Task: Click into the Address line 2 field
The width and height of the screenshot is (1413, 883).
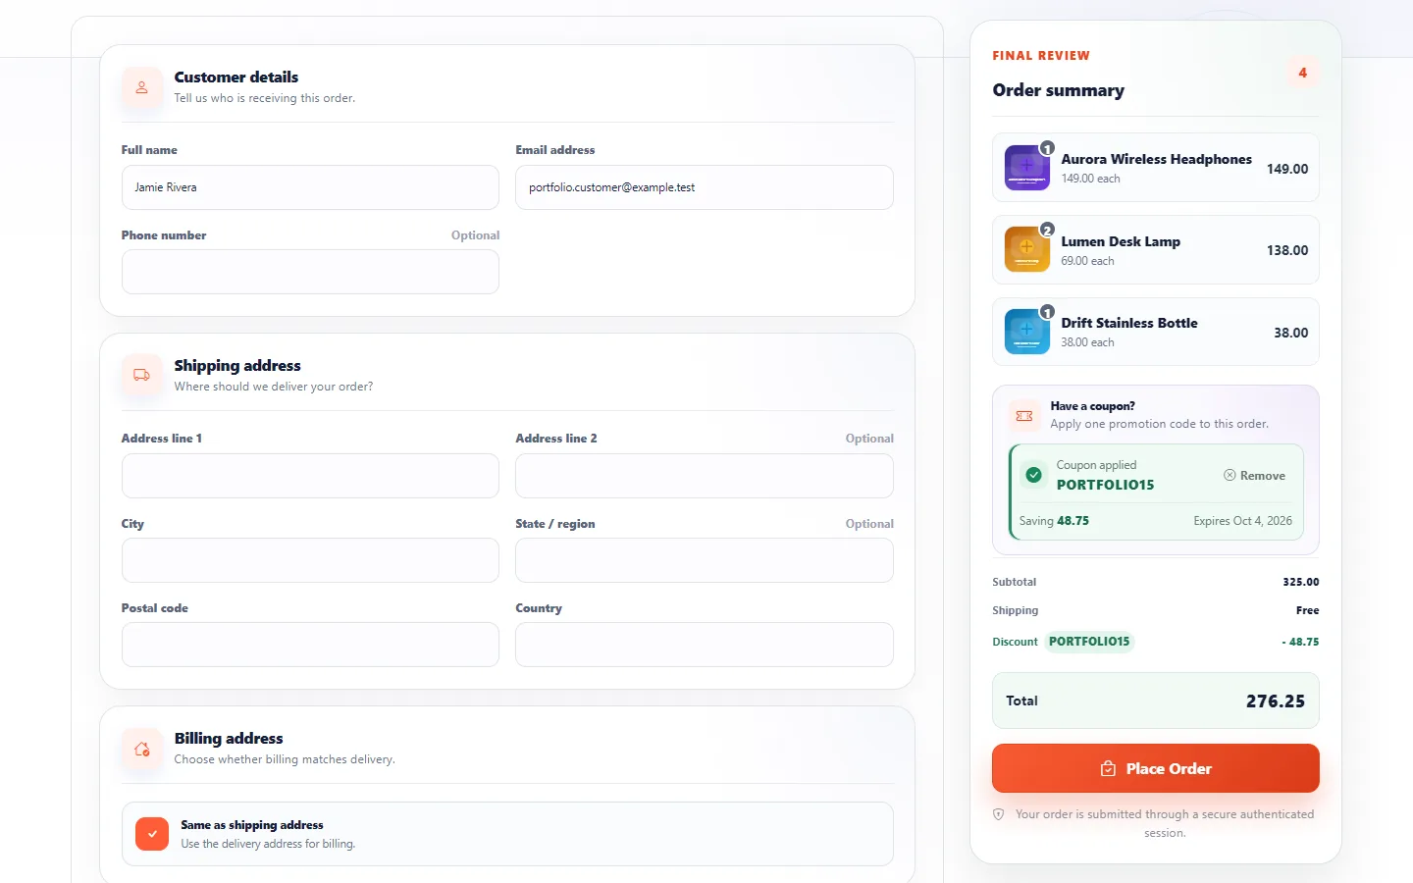Action: point(705,476)
